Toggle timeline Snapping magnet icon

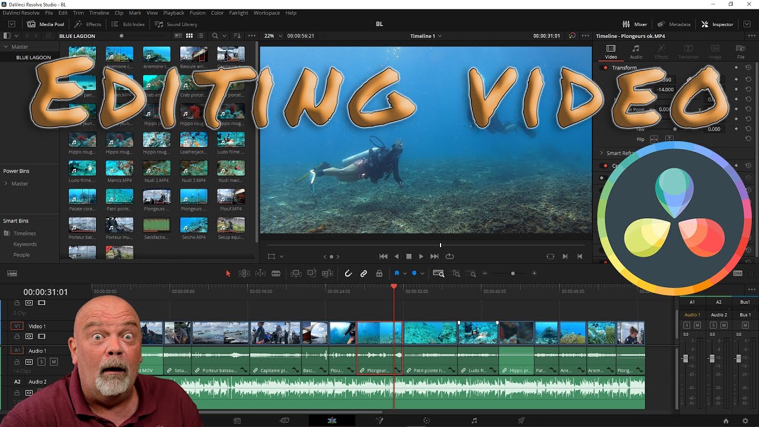click(348, 273)
